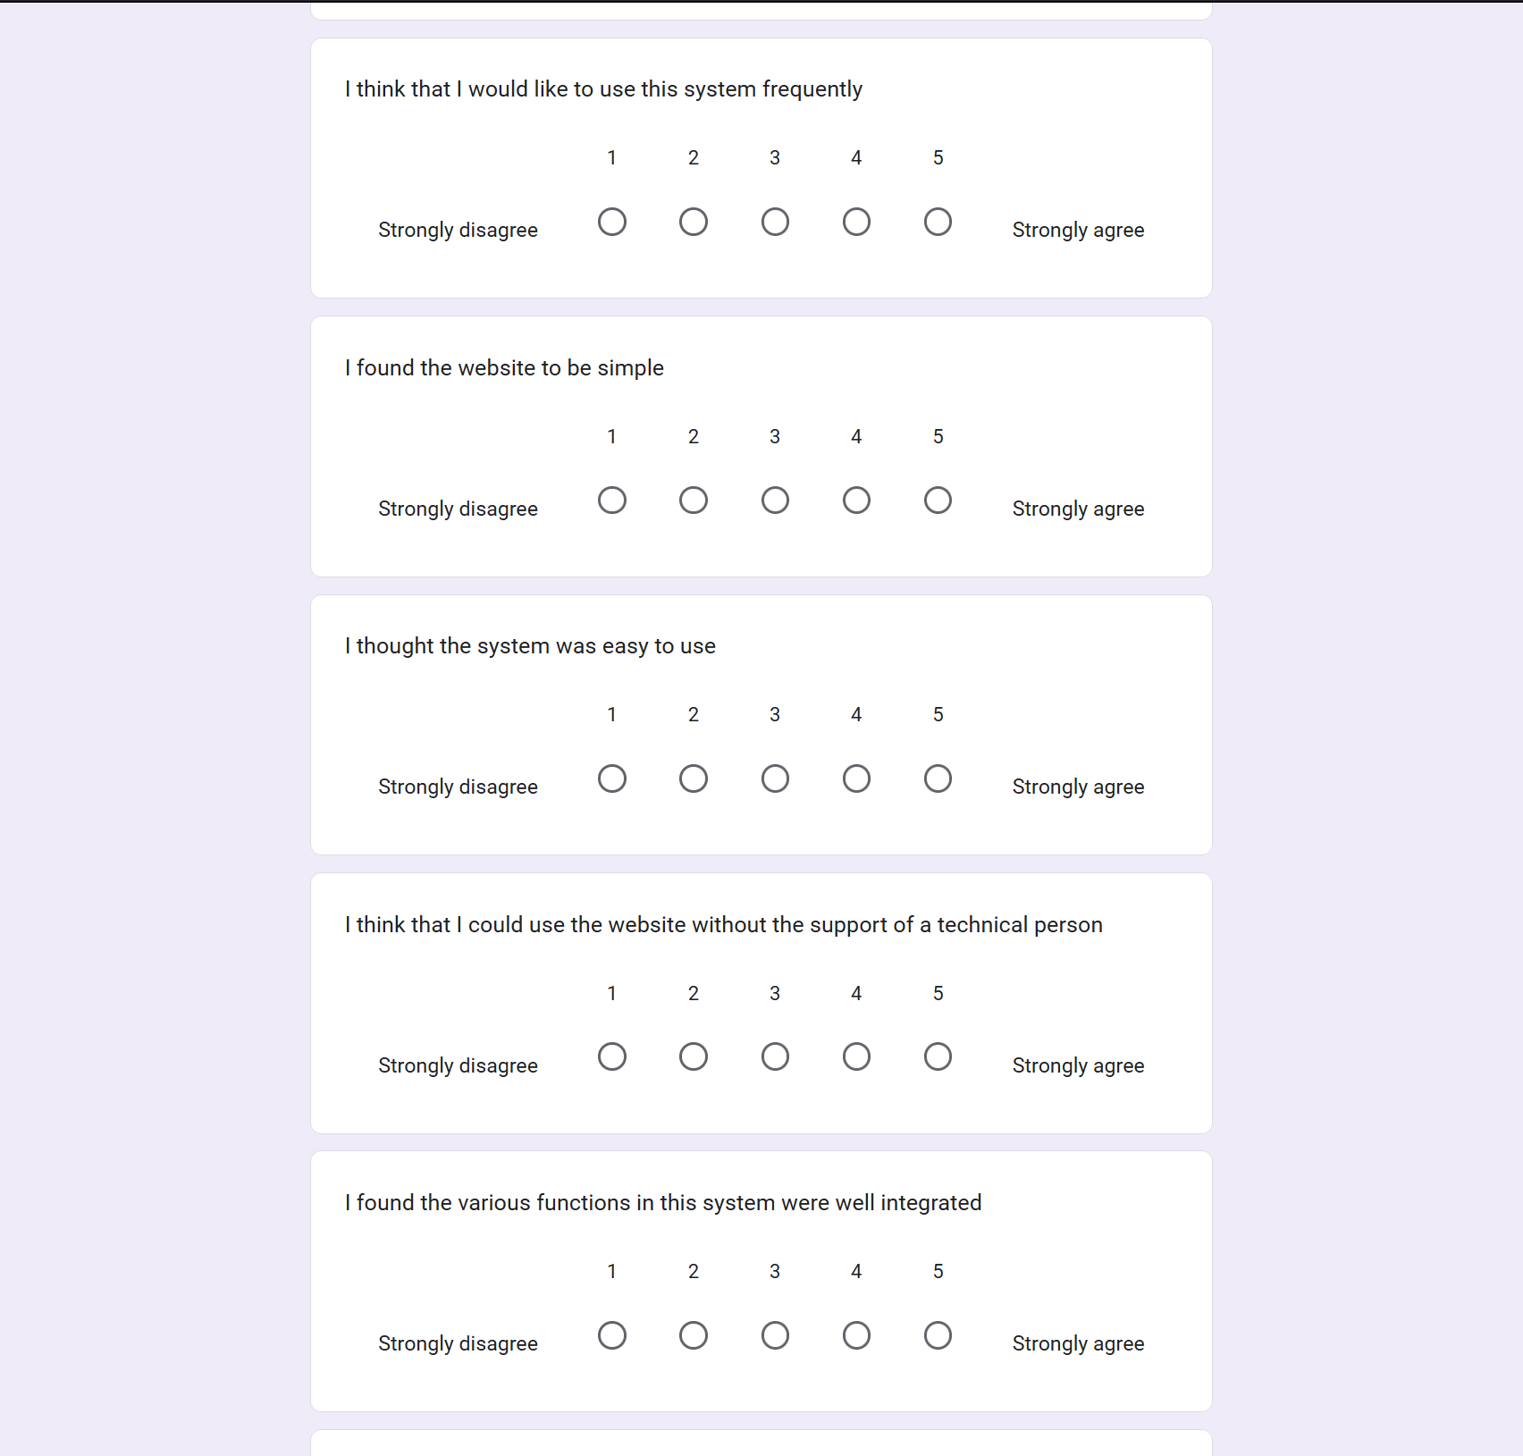
Task: Select 2 for use without technical support
Action: pyautogui.click(x=694, y=1057)
